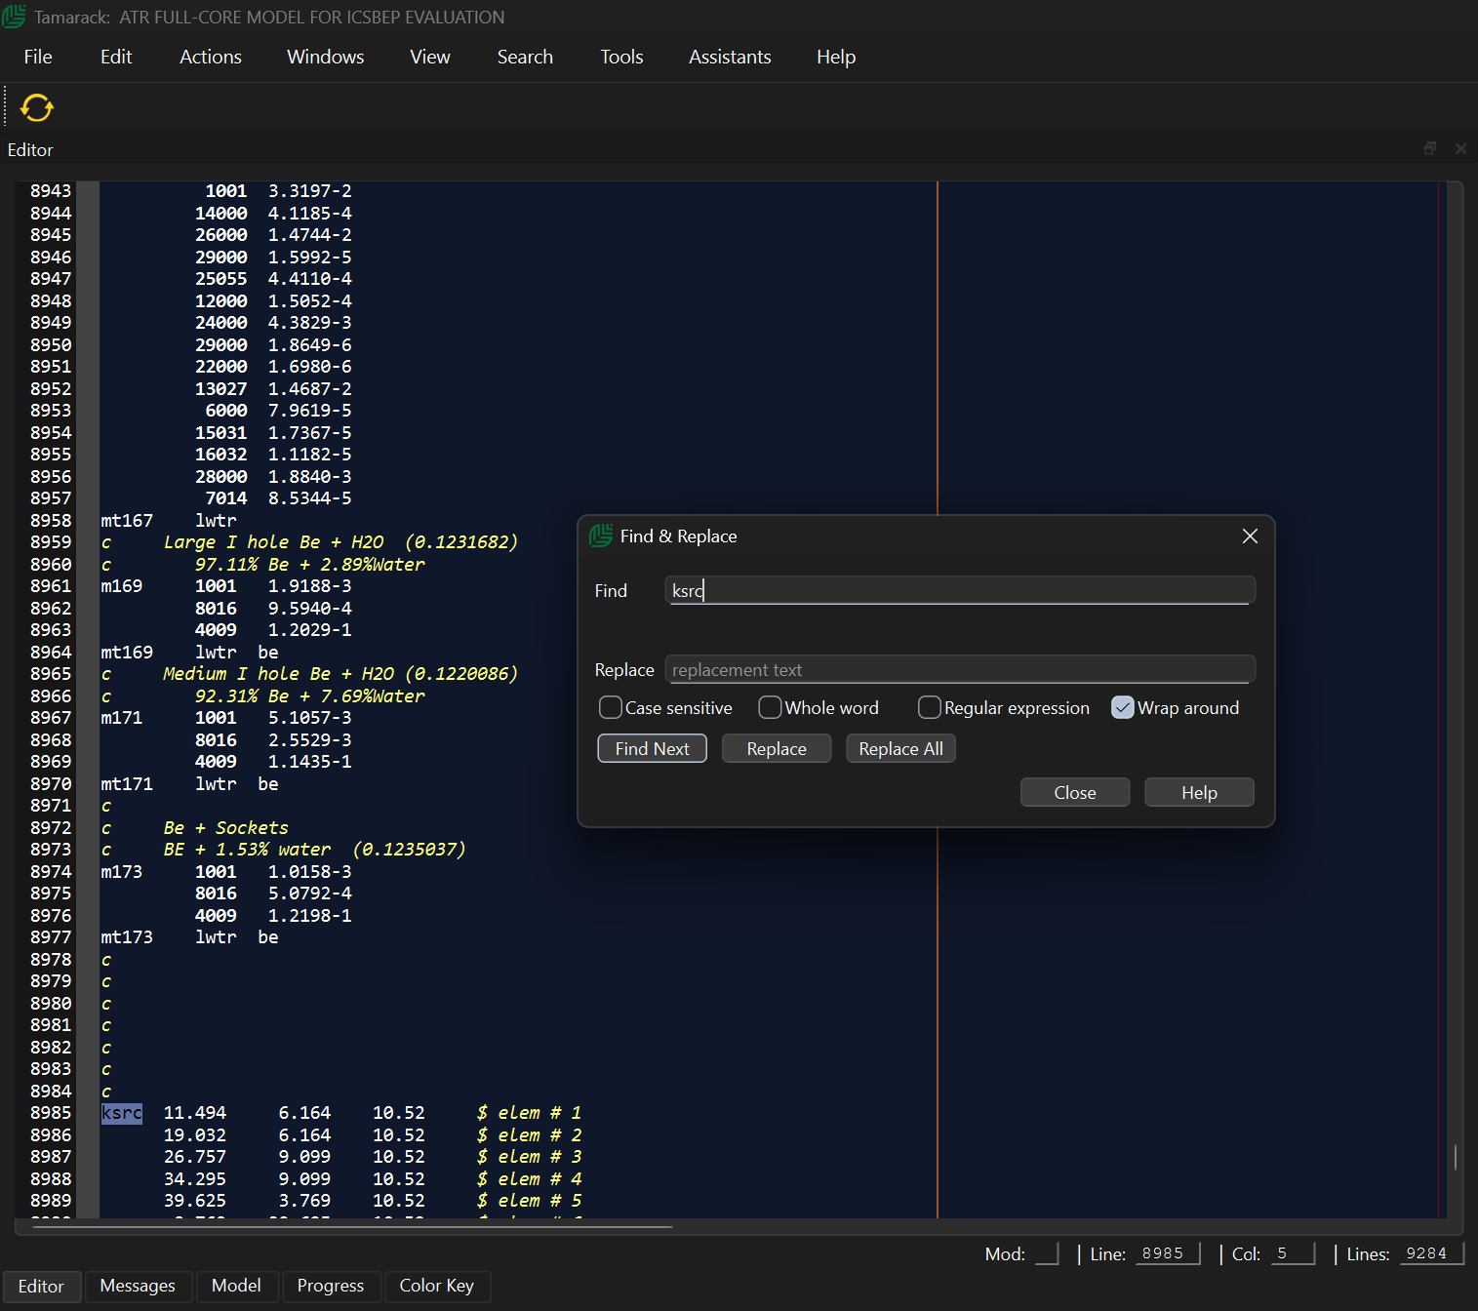Click the mt167 entry on line 8958
This screenshot has height=1311, width=1478.
pos(127,521)
